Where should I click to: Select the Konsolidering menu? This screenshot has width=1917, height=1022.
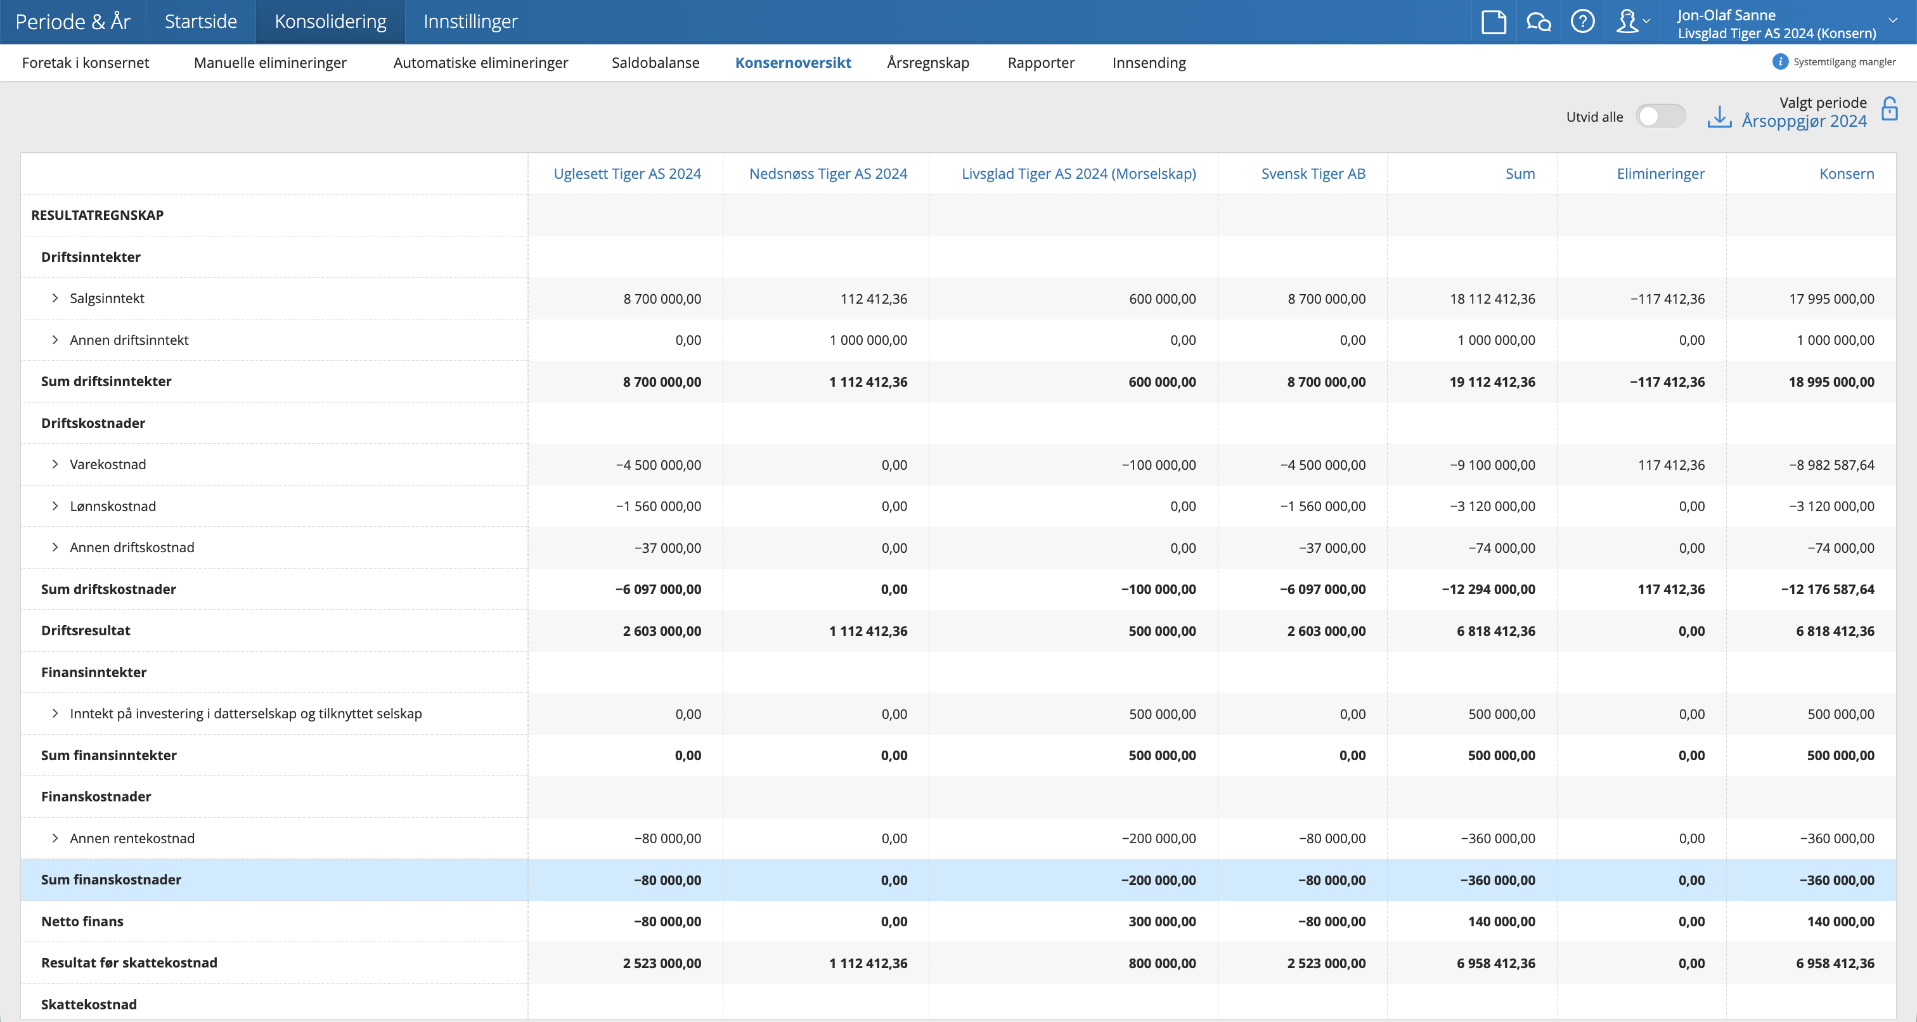point(330,22)
